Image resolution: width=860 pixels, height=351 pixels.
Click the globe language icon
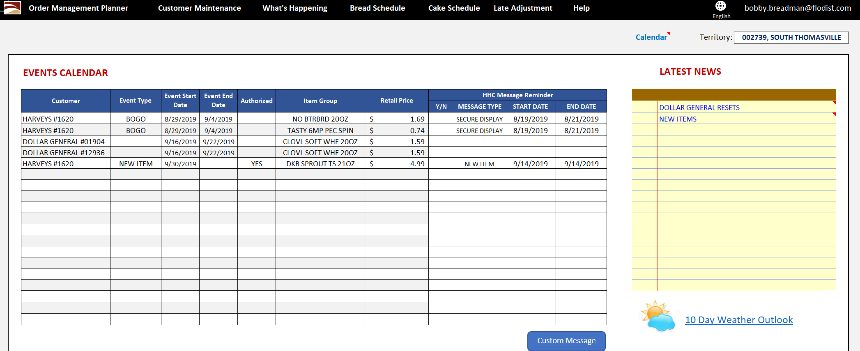click(x=721, y=6)
